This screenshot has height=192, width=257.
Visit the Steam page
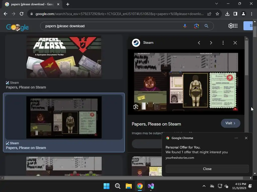click(231, 123)
